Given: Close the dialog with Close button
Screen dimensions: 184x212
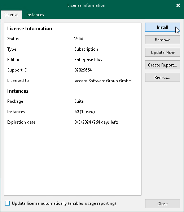Looking at the screenshot, I should tap(162, 203).
